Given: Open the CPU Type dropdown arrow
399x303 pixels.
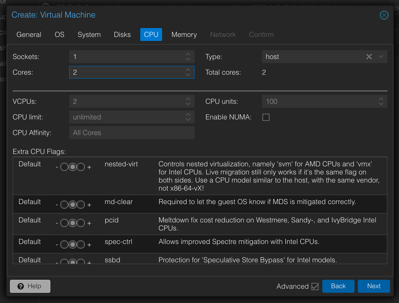Looking at the screenshot, I should [381, 57].
